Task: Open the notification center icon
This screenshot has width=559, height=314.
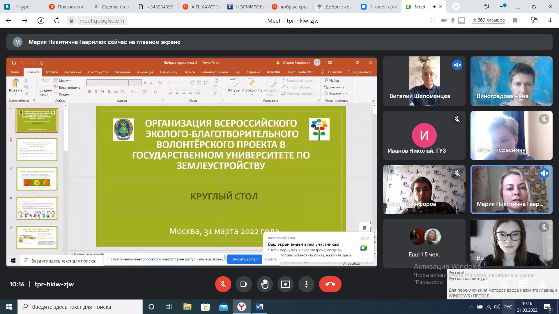Action: pyautogui.click(x=548, y=307)
